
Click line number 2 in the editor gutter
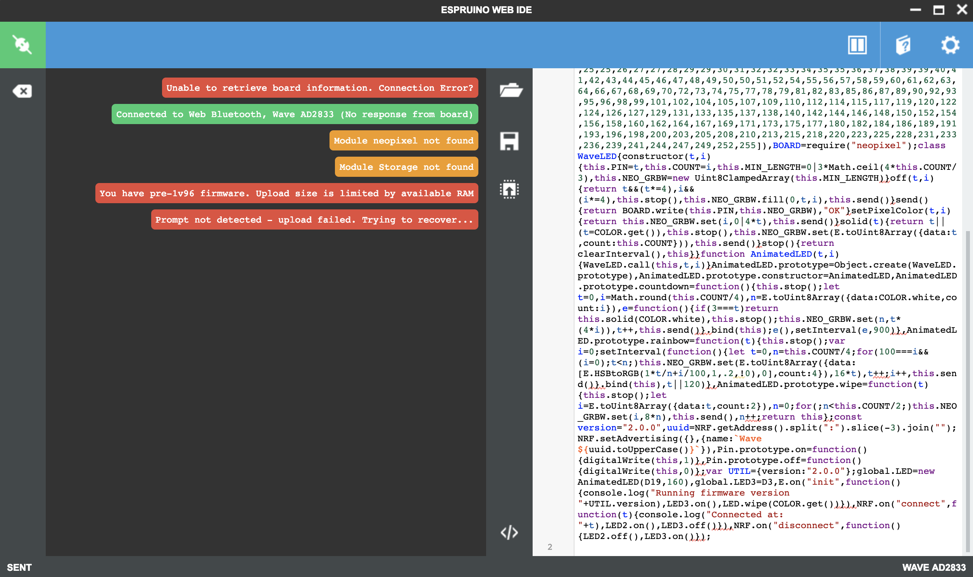[549, 547]
